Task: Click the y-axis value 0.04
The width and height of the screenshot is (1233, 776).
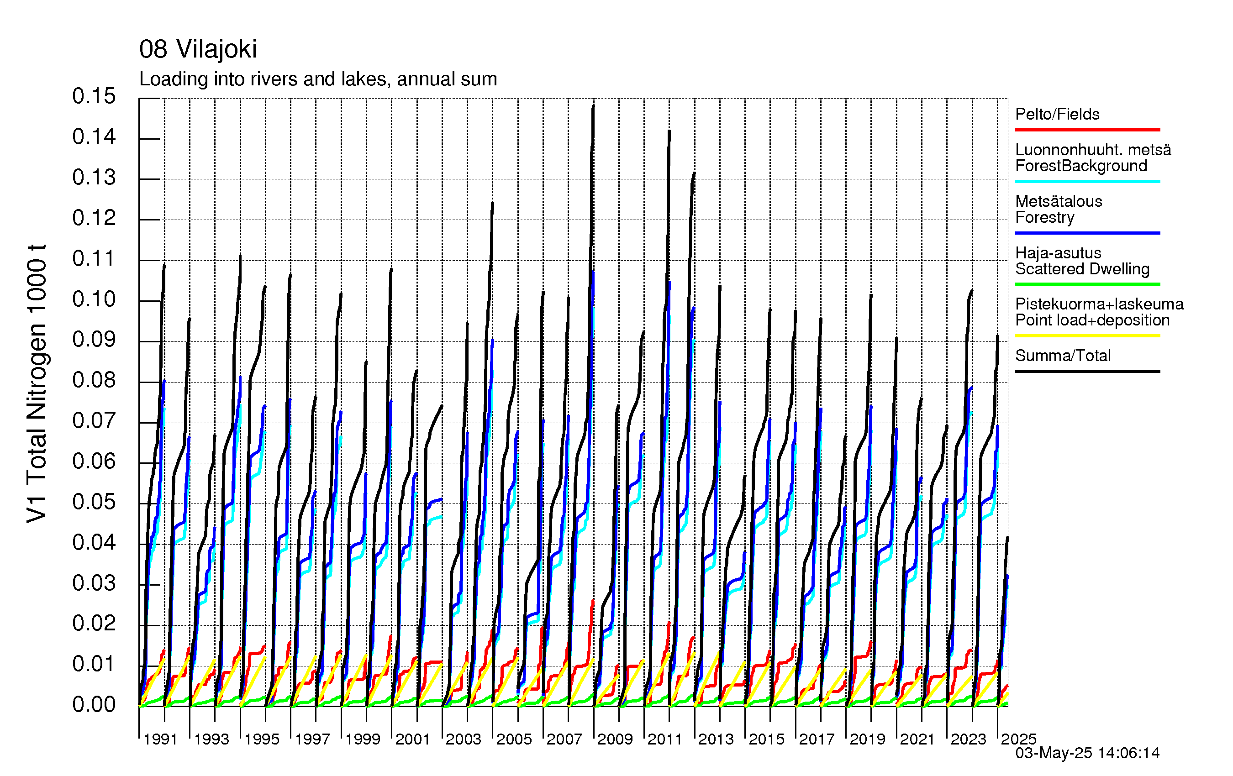Action: tap(94, 543)
